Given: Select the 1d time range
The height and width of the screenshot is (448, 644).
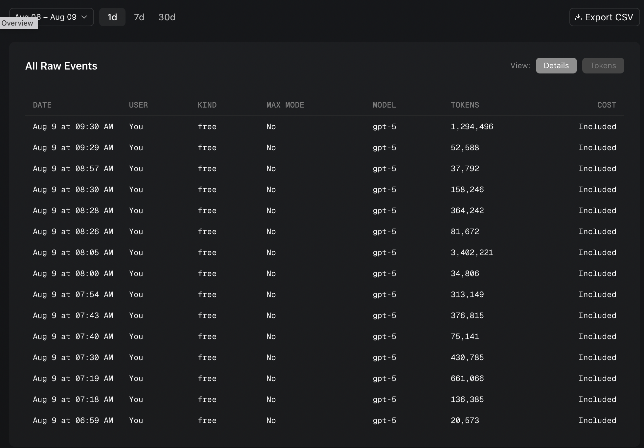Looking at the screenshot, I should point(112,17).
